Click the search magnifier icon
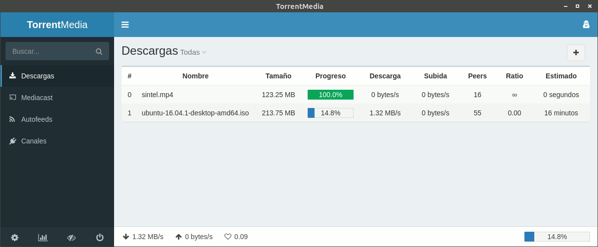 pyautogui.click(x=99, y=51)
